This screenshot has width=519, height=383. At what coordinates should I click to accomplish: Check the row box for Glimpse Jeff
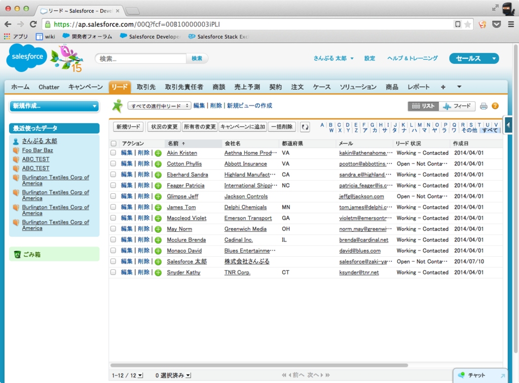coord(113,196)
